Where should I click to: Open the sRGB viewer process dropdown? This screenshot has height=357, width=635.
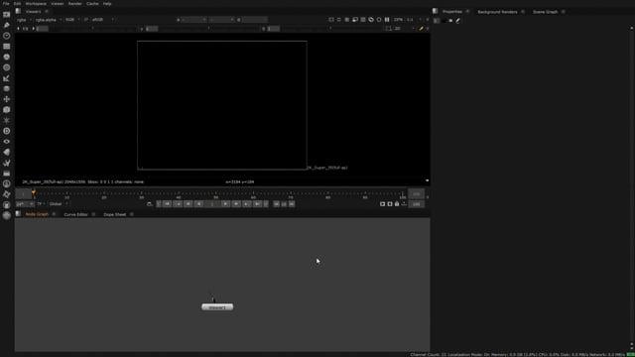103,20
